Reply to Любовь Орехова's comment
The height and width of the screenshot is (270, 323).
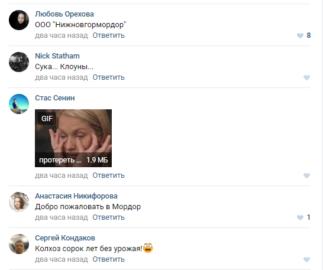(109, 35)
